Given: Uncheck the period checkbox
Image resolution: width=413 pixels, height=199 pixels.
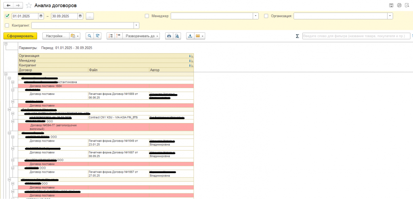Looking at the screenshot, I should point(7,16).
